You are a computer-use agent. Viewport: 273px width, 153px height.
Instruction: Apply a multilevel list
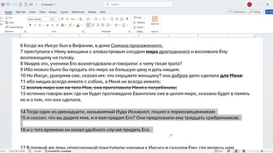point(103,19)
